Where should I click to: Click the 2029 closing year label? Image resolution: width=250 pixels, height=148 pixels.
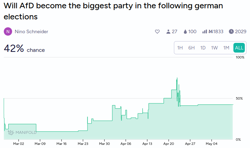tap(241, 31)
